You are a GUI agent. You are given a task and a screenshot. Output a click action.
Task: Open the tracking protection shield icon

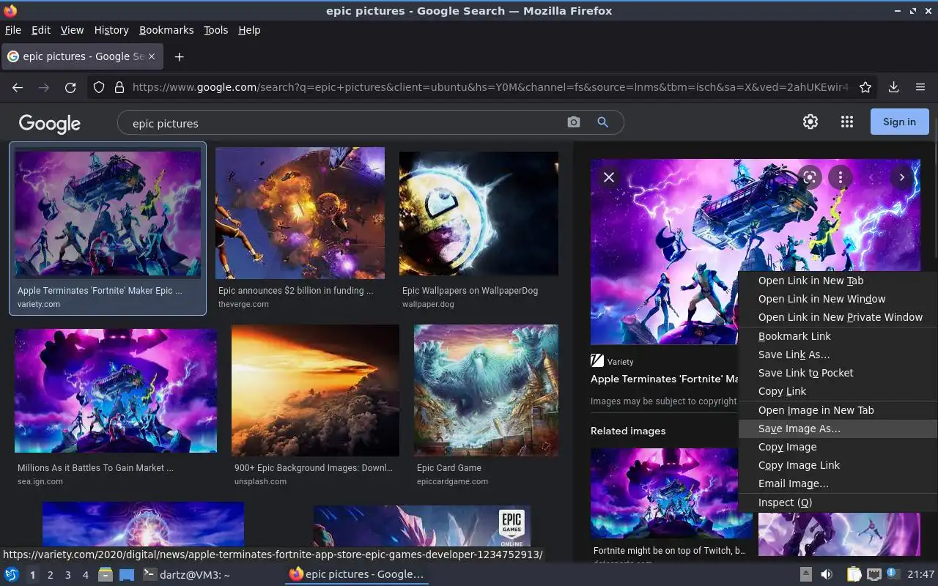coord(99,87)
